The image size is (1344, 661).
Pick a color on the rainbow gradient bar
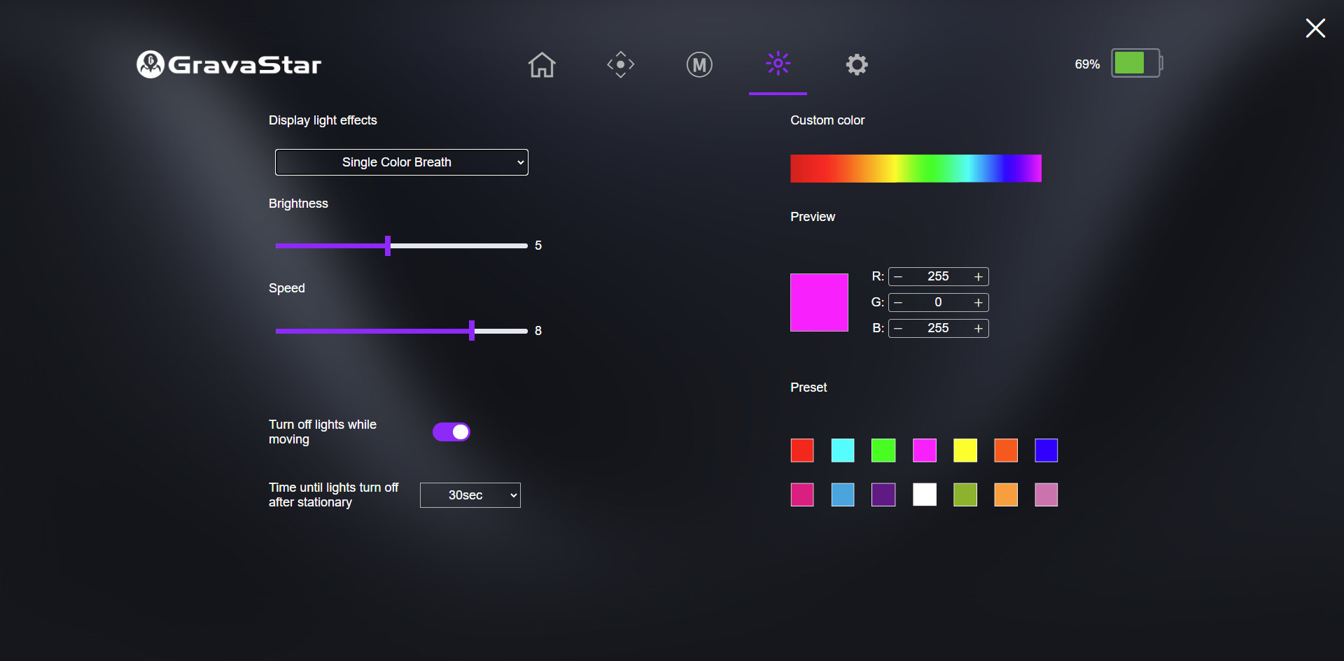point(916,169)
